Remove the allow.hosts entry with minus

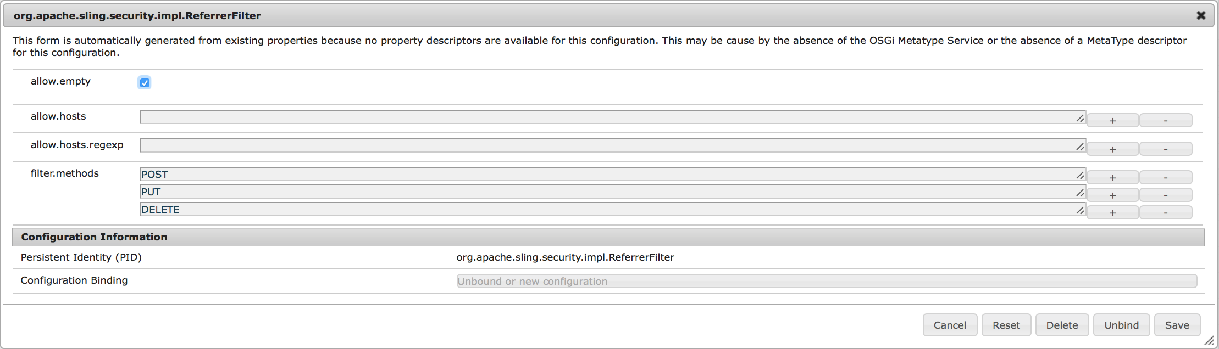click(x=1165, y=120)
